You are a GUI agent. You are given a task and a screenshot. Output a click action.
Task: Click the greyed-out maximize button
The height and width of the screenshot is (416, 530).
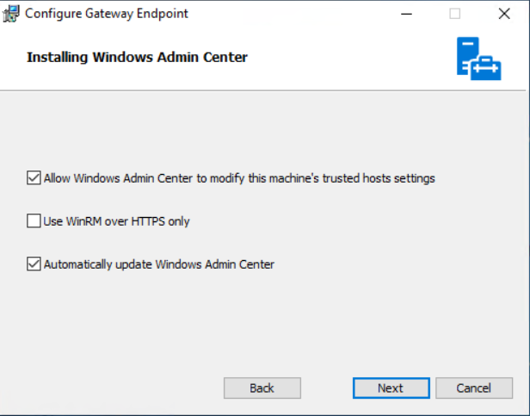pos(454,14)
